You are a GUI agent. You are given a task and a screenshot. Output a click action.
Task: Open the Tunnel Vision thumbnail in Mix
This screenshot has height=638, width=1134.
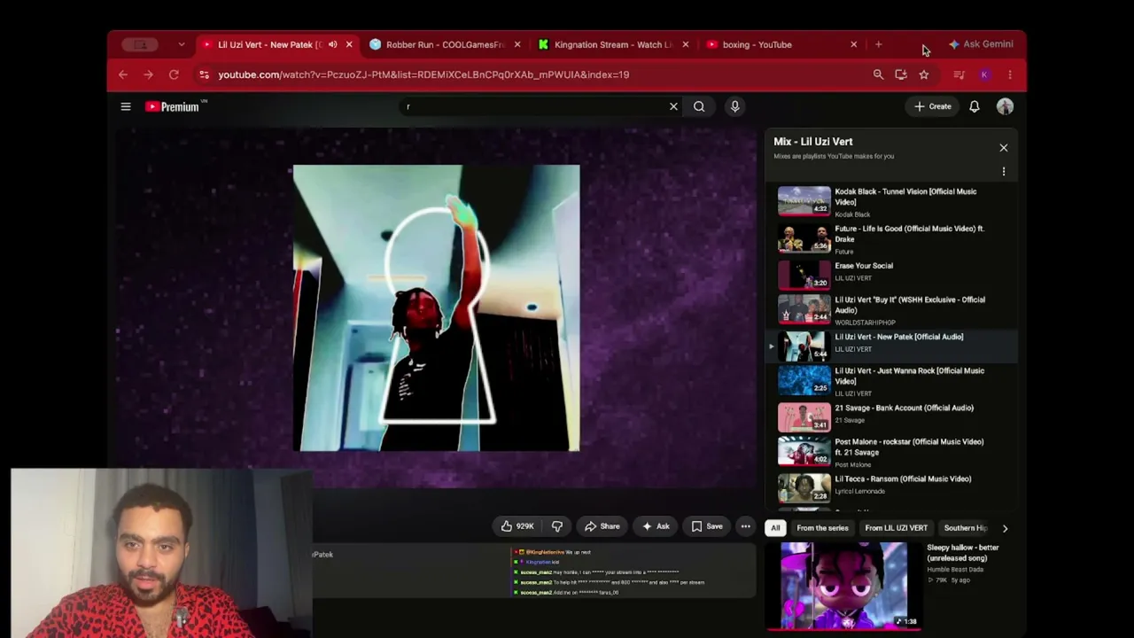pos(804,201)
